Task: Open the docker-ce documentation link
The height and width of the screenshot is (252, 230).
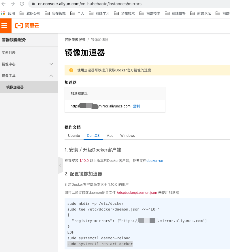Action: [x=154, y=161]
